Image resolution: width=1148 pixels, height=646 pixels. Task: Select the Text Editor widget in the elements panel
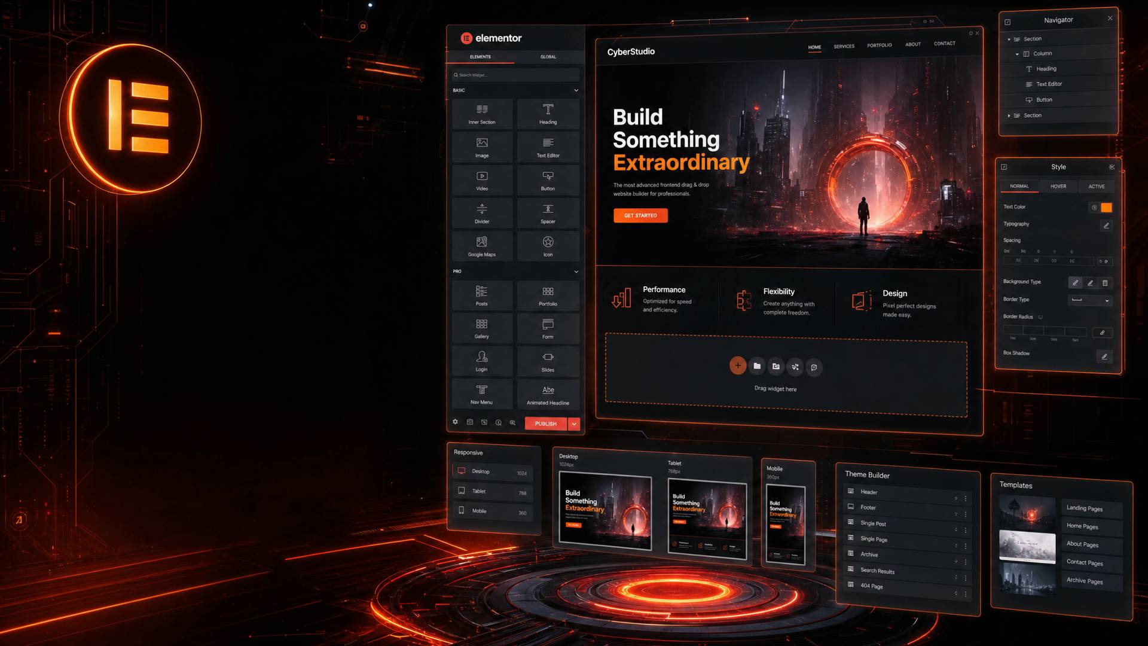tap(548, 147)
